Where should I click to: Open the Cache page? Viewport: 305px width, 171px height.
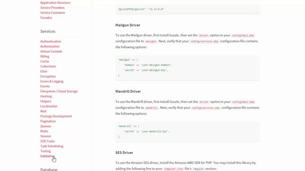click(44, 61)
